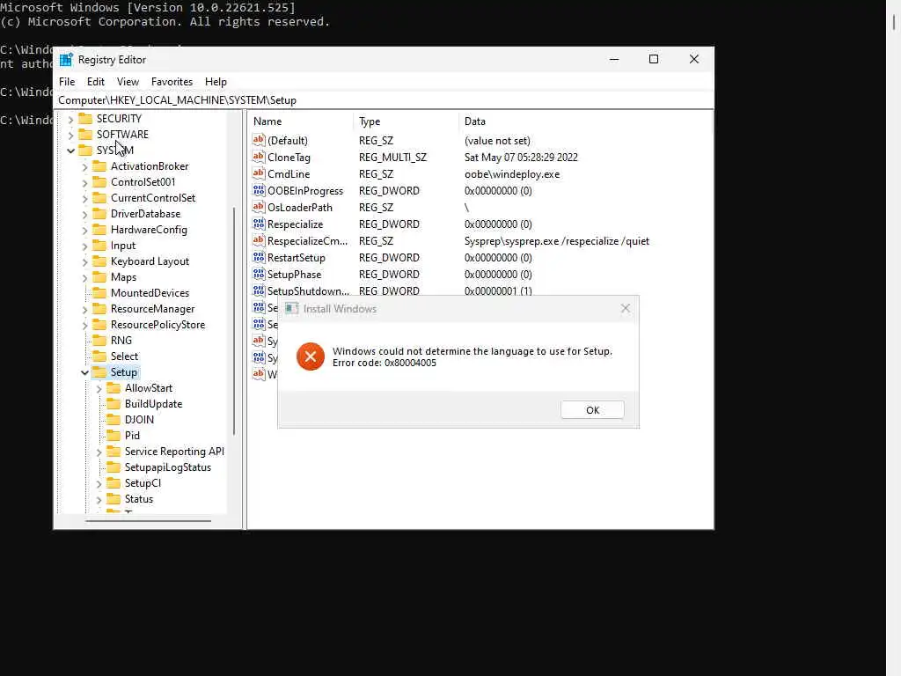
Task: Click the SetupPhase DWORD icon
Action: (259, 274)
